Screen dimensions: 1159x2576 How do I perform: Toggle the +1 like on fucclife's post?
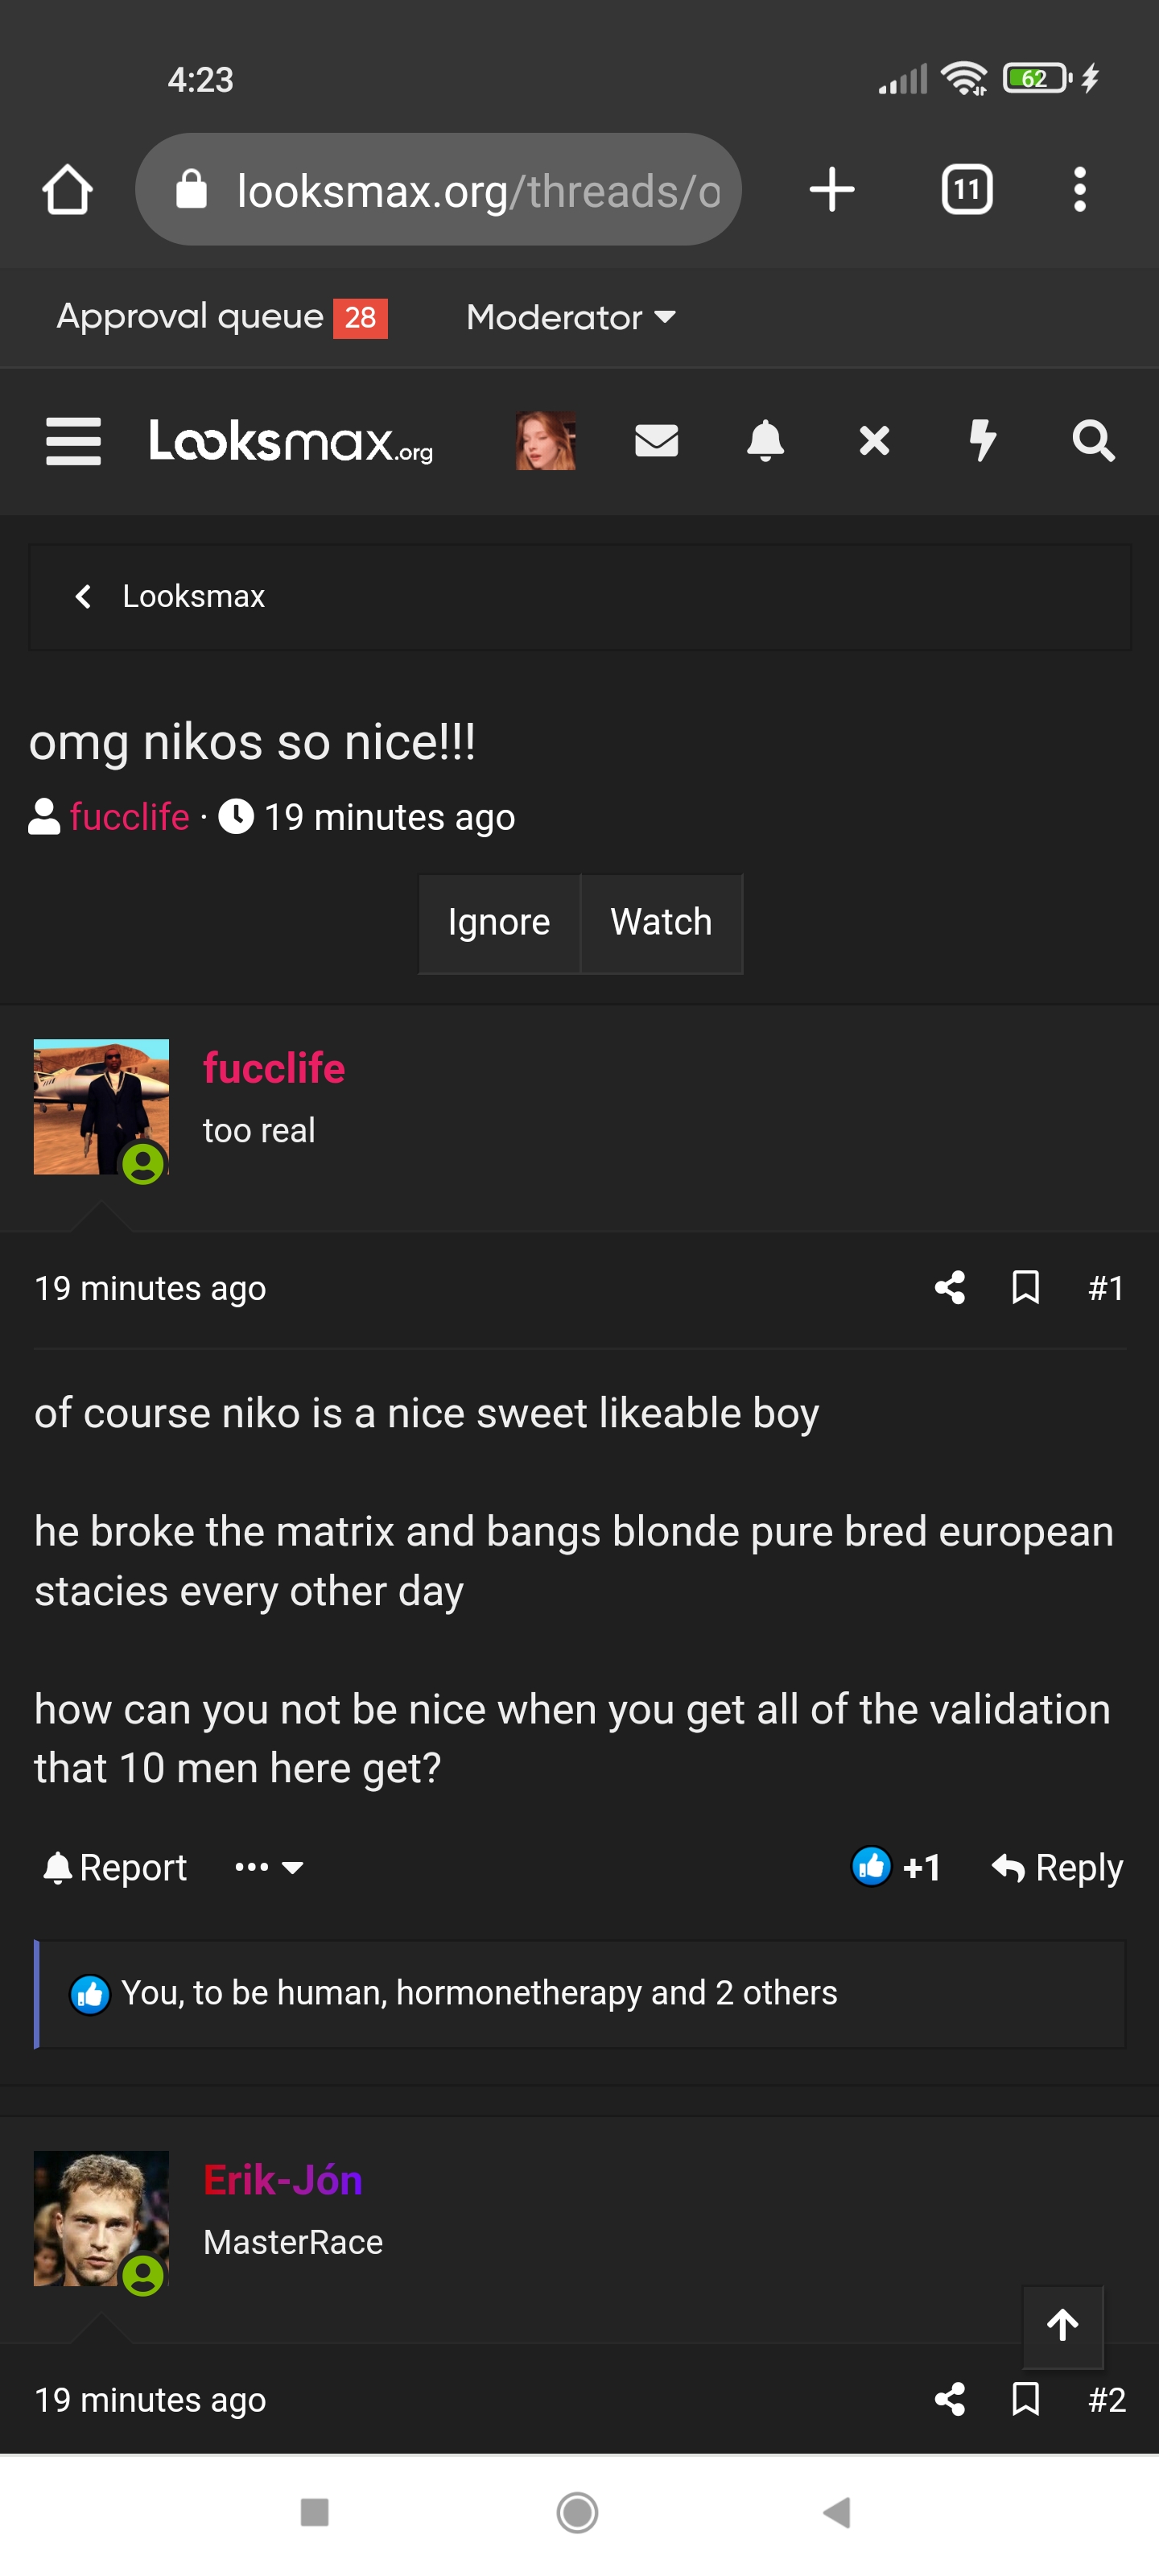pos(895,1867)
